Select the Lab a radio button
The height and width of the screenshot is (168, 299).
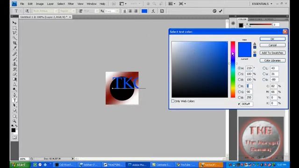click(x=264, y=74)
